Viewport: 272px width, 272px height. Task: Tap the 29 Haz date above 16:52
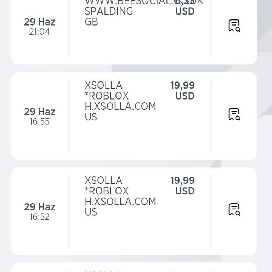pyautogui.click(x=40, y=207)
